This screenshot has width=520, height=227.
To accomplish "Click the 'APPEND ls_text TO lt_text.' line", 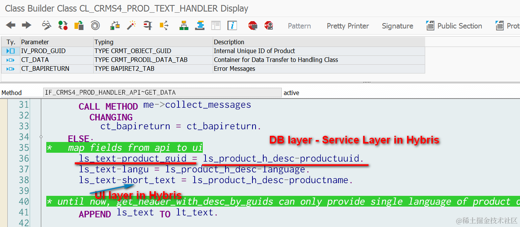I will pyautogui.click(x=148, y=213).
